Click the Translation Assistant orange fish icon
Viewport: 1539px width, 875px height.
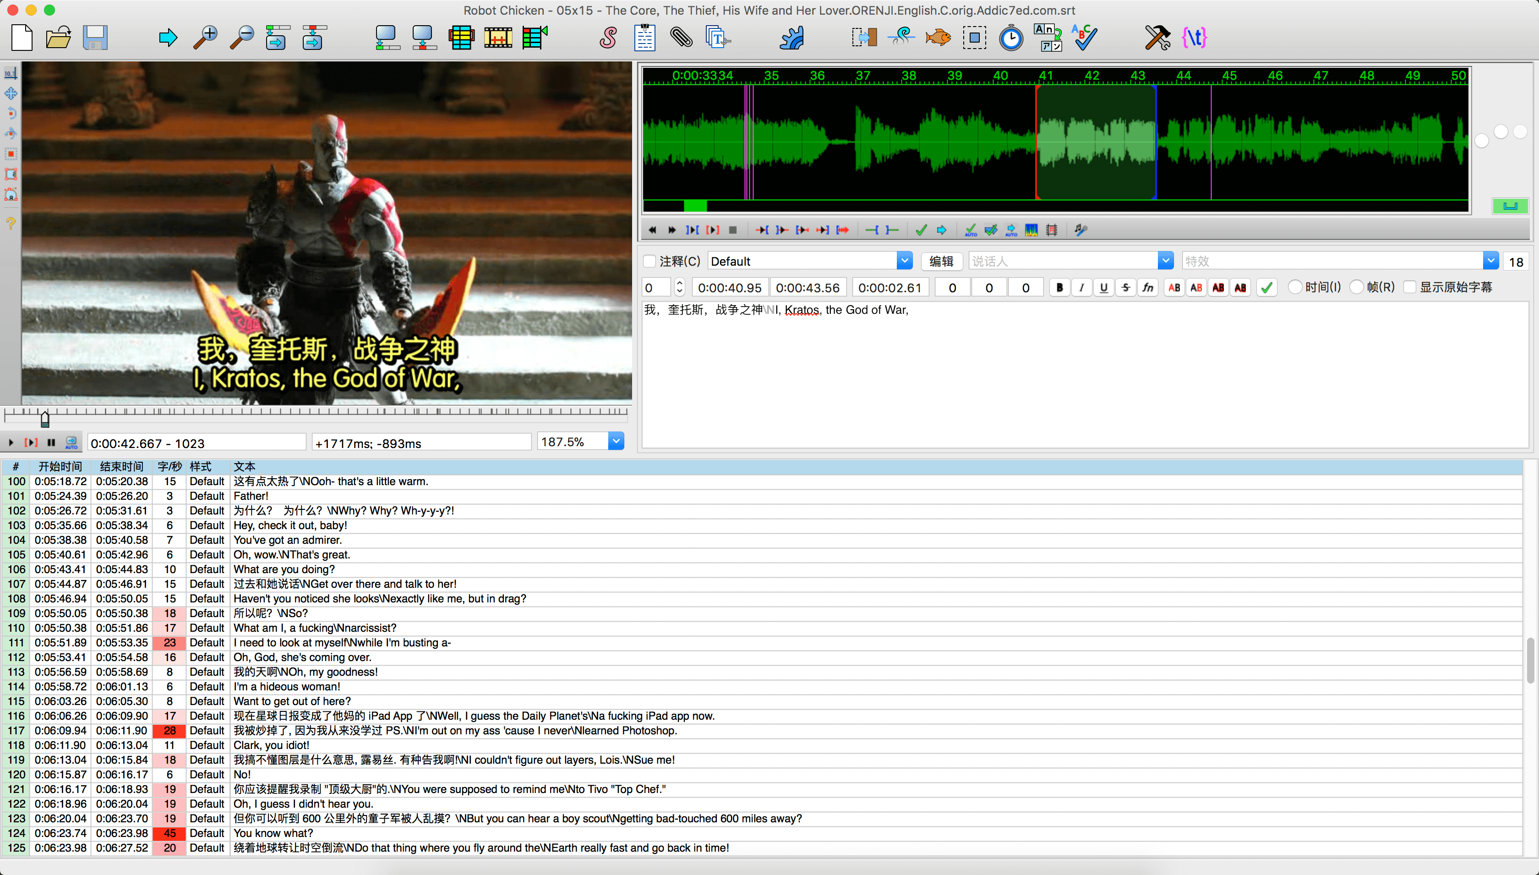click(x=938, y=38)
